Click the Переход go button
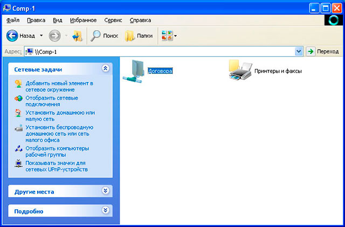345x227 pixels. [x=323, y=52]
